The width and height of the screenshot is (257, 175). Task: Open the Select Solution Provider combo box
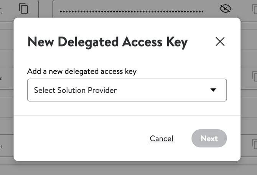pos(127,90)
